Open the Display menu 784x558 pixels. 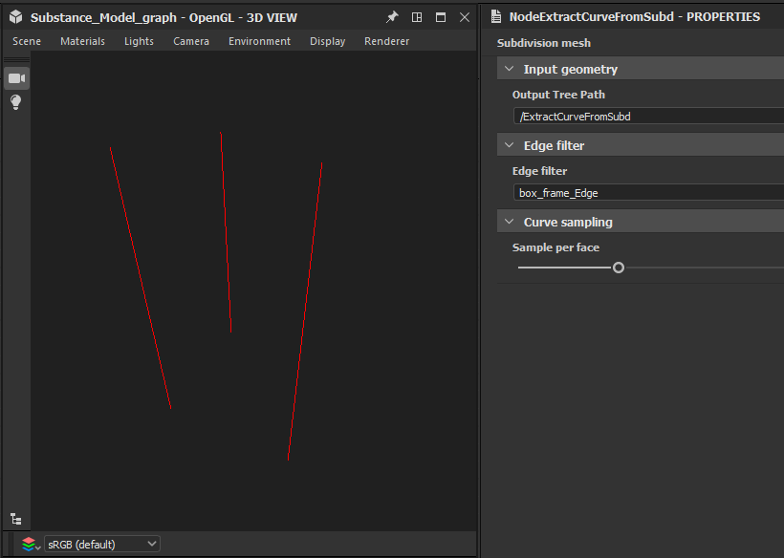point(327,41)
